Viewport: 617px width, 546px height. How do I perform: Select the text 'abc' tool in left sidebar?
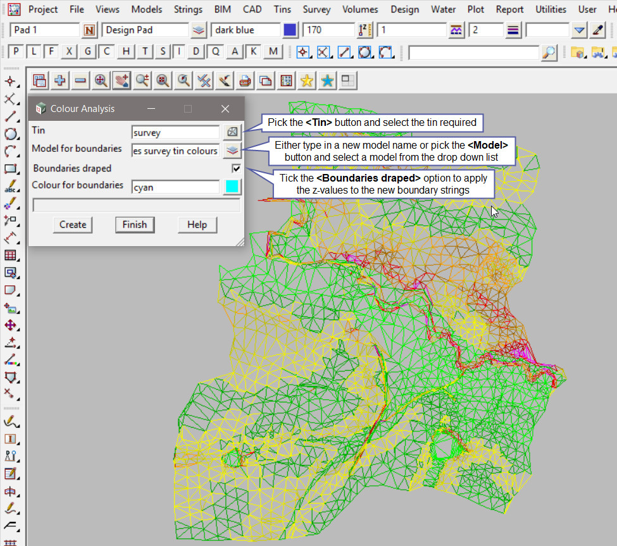10,187
